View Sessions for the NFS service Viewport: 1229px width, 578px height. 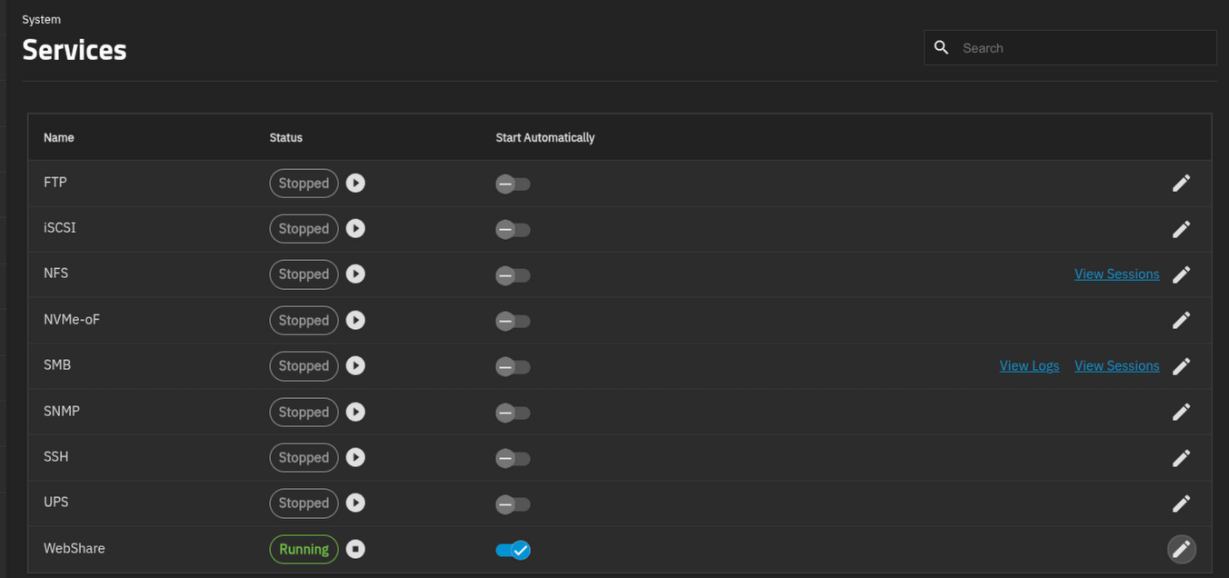point(1116,274)
